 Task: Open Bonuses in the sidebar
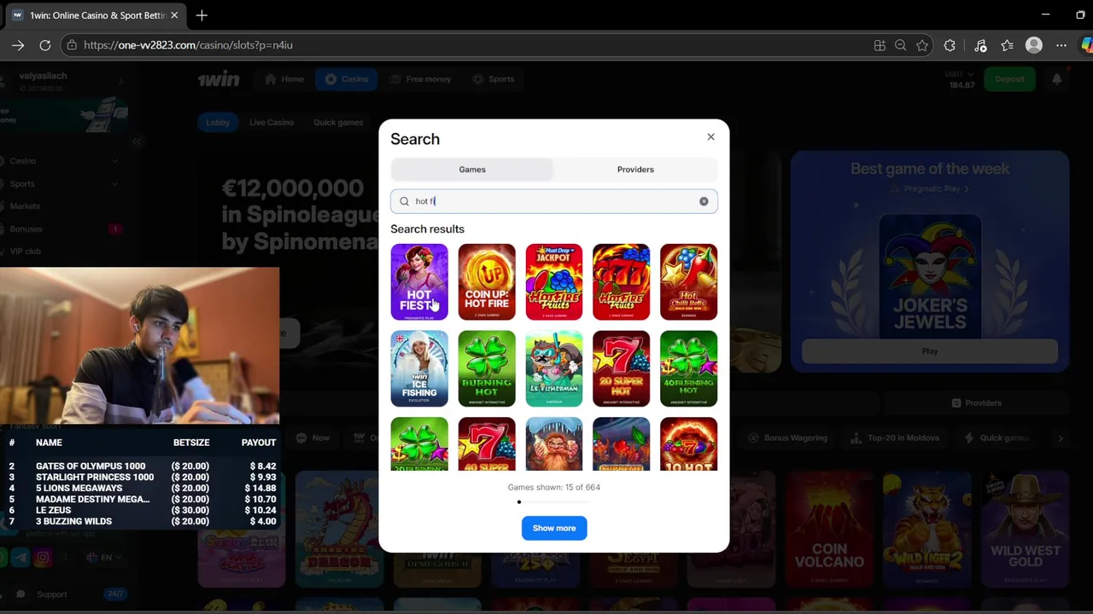tap(26, 229)
